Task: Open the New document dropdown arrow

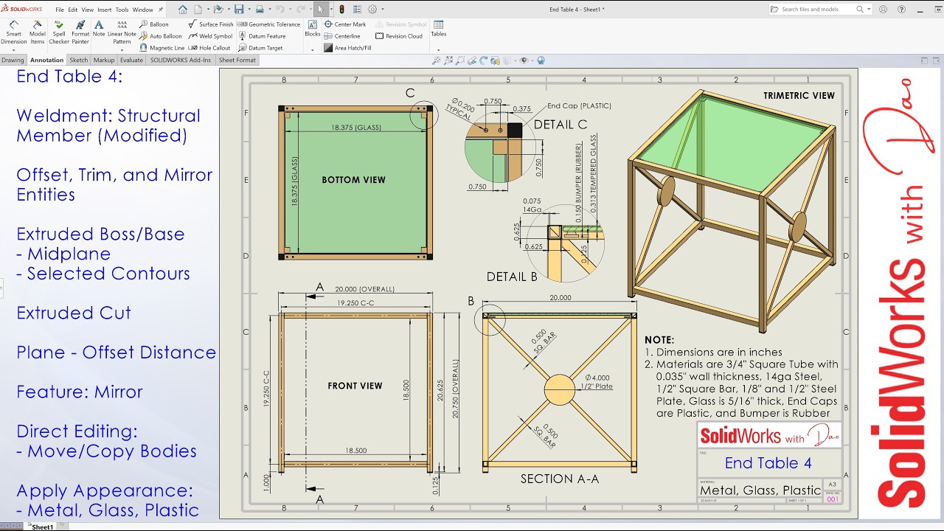Action: [x=206, y=10]
